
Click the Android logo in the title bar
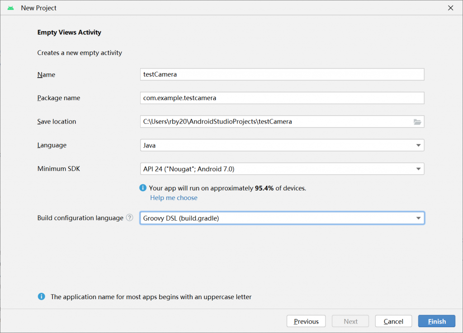[x=11, y=8]
